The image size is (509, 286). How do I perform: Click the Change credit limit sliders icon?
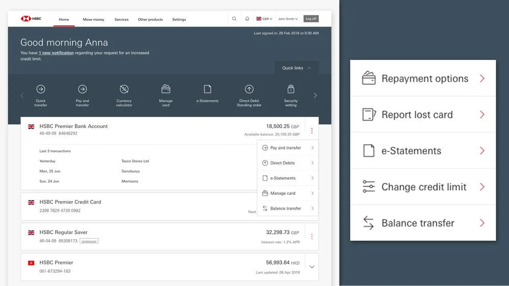coord(369,186)
